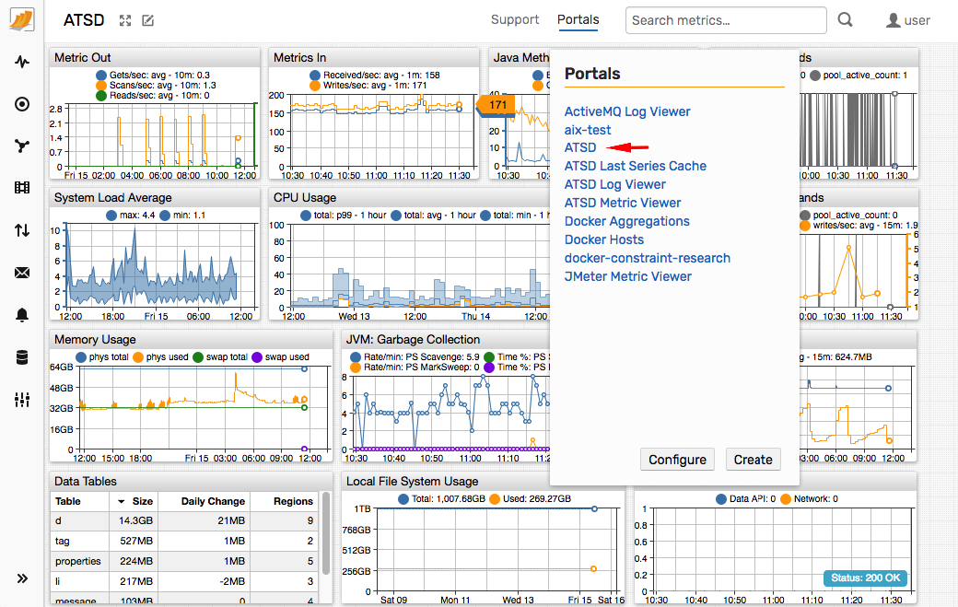Viewport: 958px width, 607px height.
Task: Toggle Gets/sec series legend in Metric Out
Action: click(x=153, y=76)
